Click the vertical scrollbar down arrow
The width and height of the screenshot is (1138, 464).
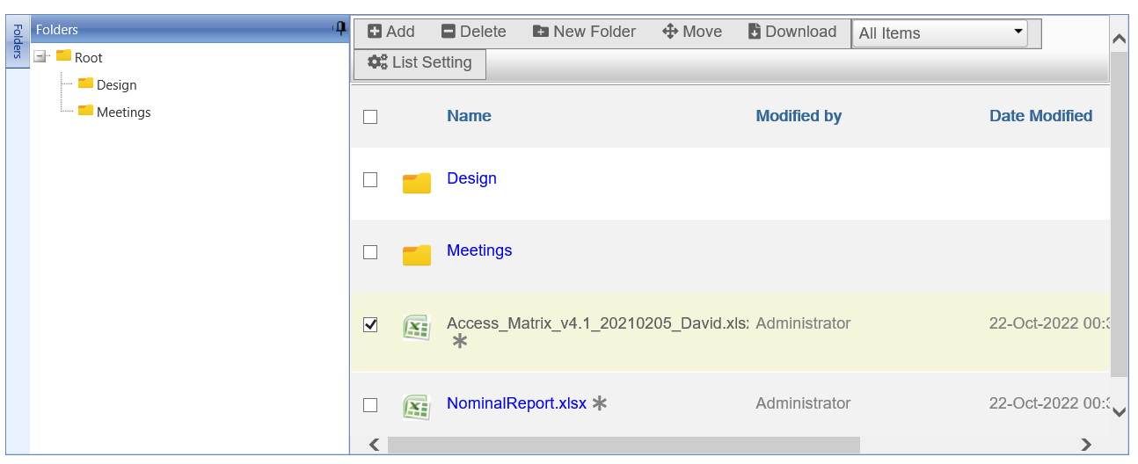pyautogui.click(x=1119, y=411)
